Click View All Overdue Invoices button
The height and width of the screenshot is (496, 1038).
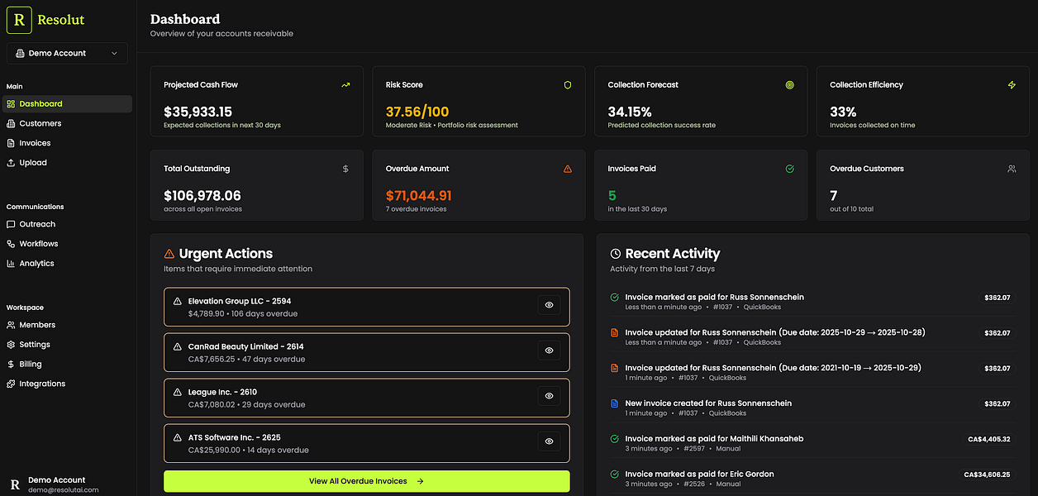366,481
